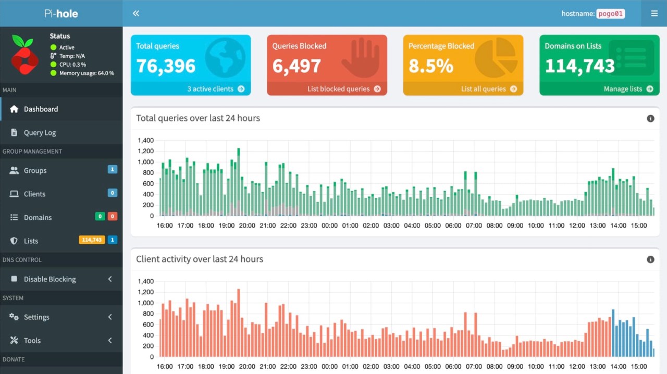Expand the Tools submenu chevron
This screenshot has width=667, height=374.
click(x=109, y=340)
